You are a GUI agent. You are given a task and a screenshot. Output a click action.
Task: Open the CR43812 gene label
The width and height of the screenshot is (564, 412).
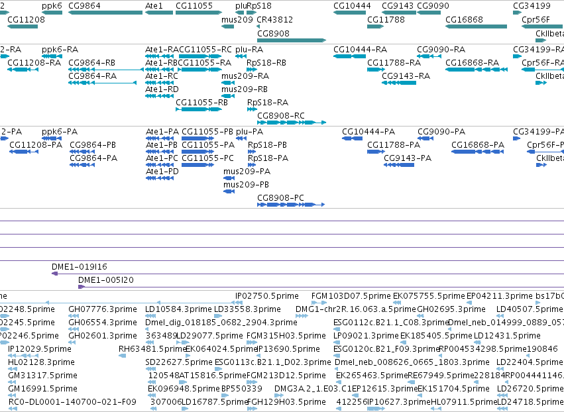tap(275, 19)
